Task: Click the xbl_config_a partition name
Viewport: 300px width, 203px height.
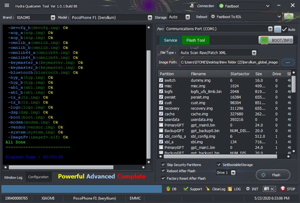Action: [175, 136]
